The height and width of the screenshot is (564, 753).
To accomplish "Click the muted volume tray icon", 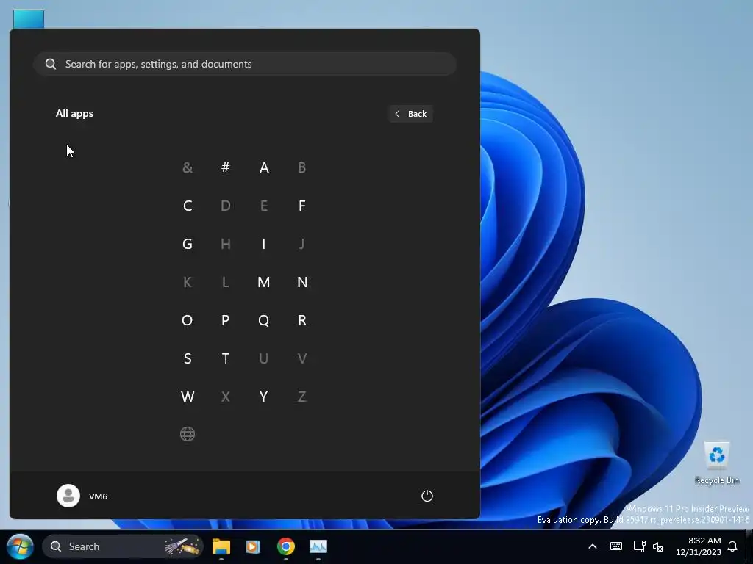I will (658, 546).
